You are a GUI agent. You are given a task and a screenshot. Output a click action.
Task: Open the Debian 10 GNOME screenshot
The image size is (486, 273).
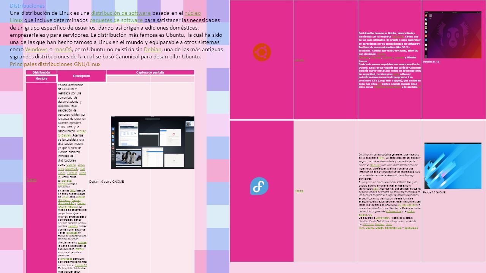(x=152, y=143)
